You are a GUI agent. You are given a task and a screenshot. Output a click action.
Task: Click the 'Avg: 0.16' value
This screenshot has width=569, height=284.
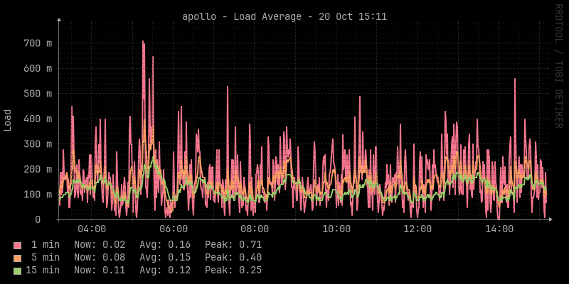pos(165,245)
